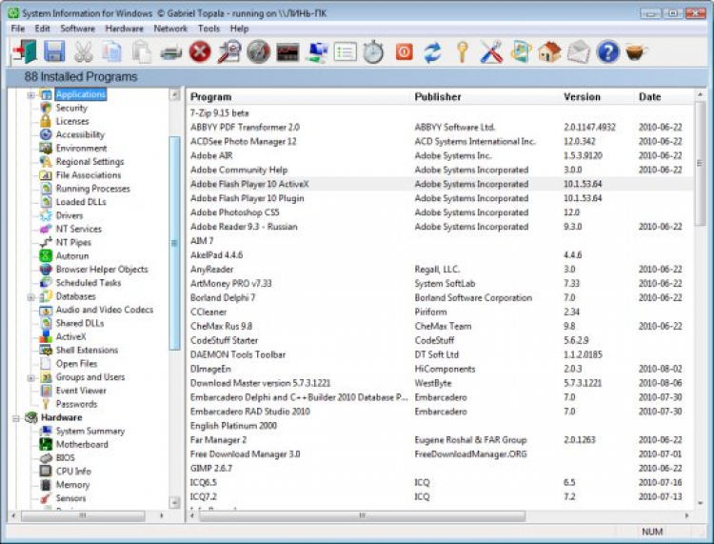Open the File menu
Image resolution: width=714 pixels, height=544 pixels.
18,29
